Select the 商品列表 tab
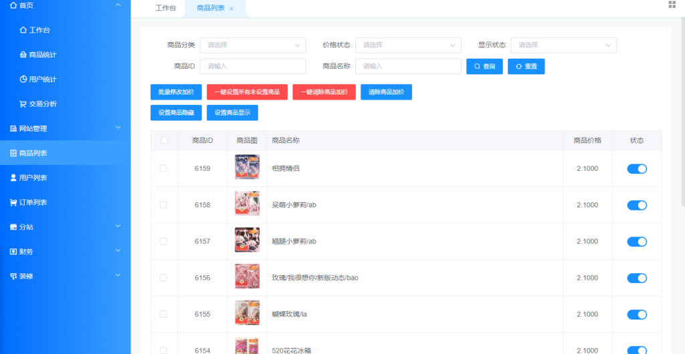 point(211,8)
